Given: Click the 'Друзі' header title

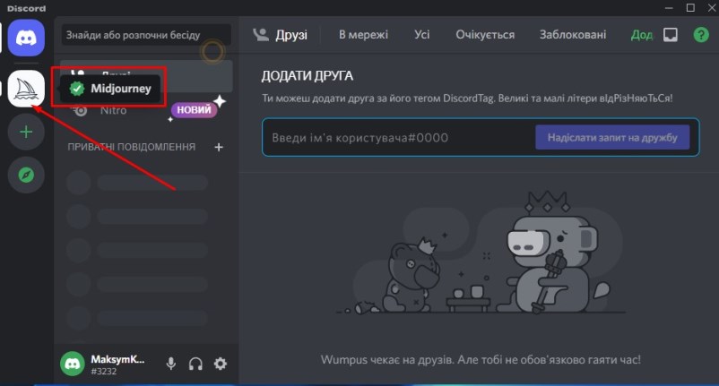Looking at the screenshot, I should pyautogui.click(x=291, y=35).
